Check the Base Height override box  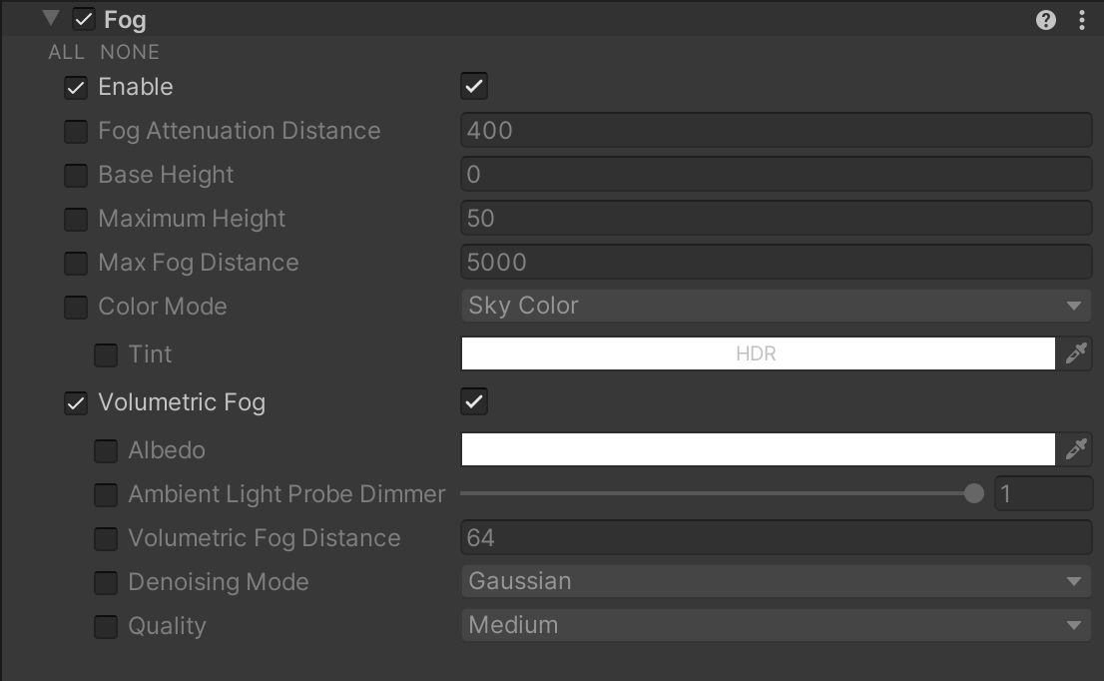pos(76,174)
